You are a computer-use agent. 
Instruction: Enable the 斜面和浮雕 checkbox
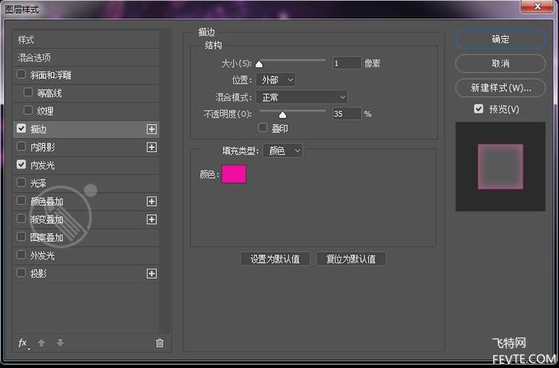pos(21,75)
